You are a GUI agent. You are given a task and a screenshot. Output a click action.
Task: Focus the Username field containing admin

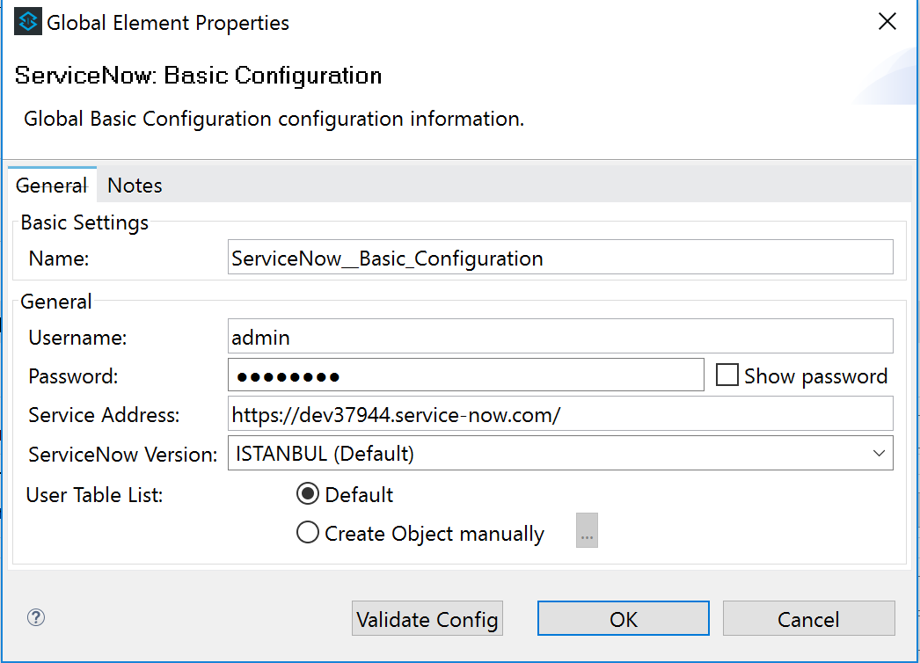click(559, 336)
